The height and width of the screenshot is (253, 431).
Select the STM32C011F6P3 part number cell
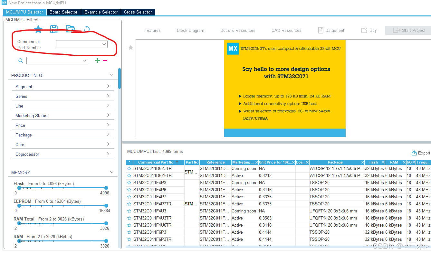150,232
